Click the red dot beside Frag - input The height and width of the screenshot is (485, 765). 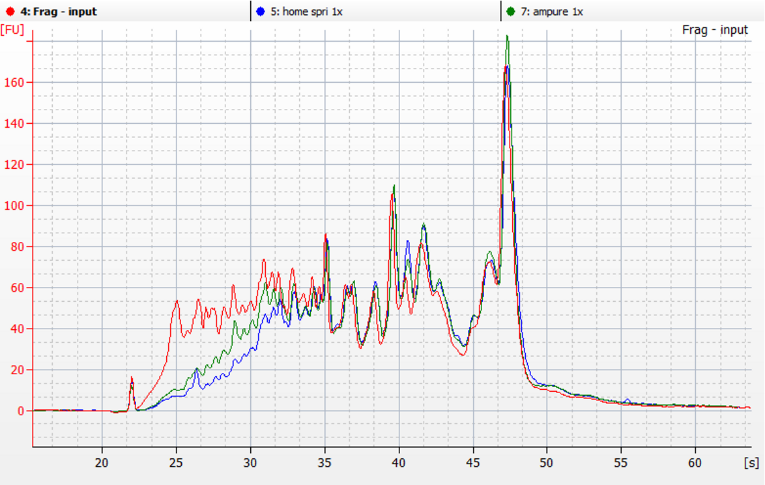pos(10,12)
